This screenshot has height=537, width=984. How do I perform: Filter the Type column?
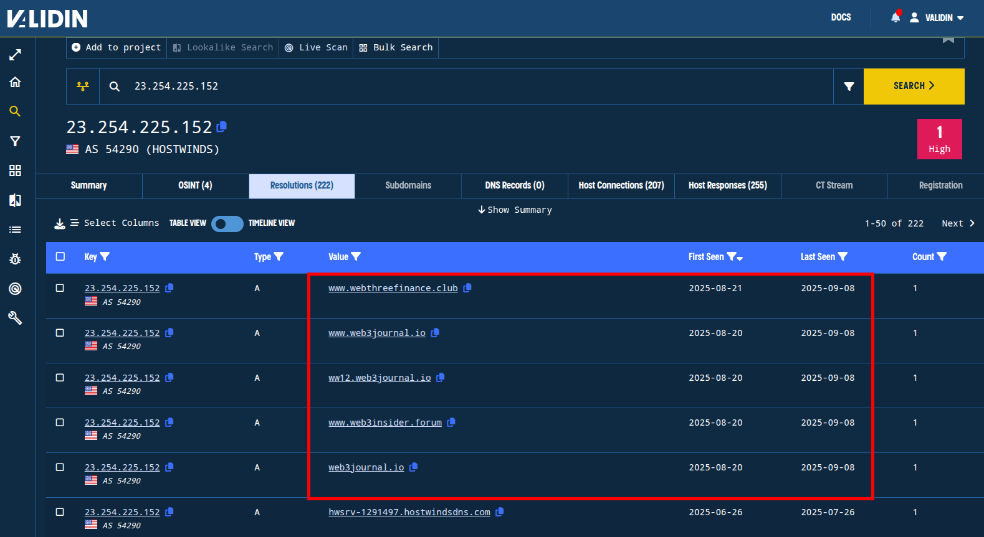(279, 256)
